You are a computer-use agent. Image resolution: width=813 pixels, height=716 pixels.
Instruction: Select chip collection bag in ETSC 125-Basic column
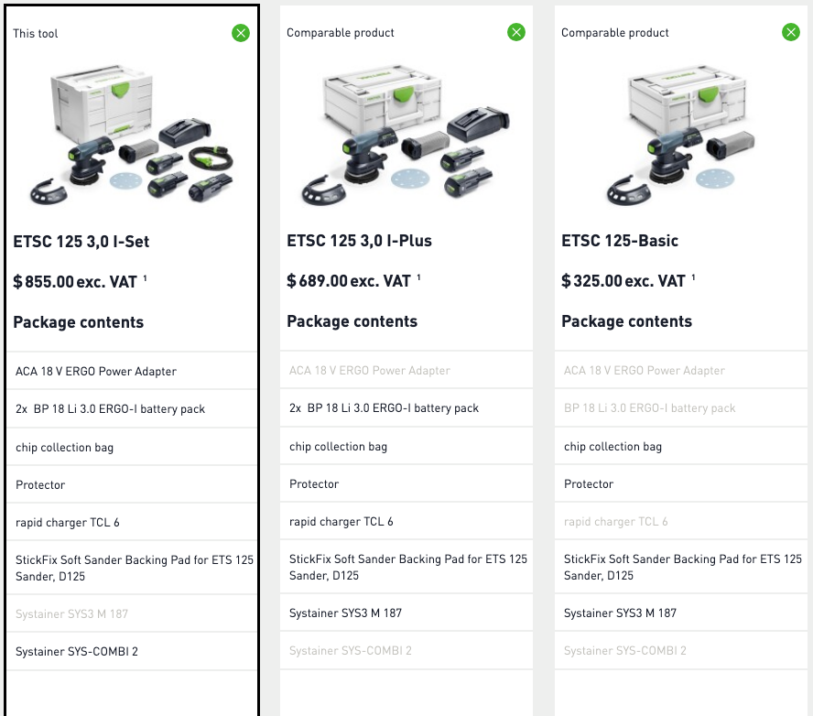pyautogui.click(x=612, y=447)
